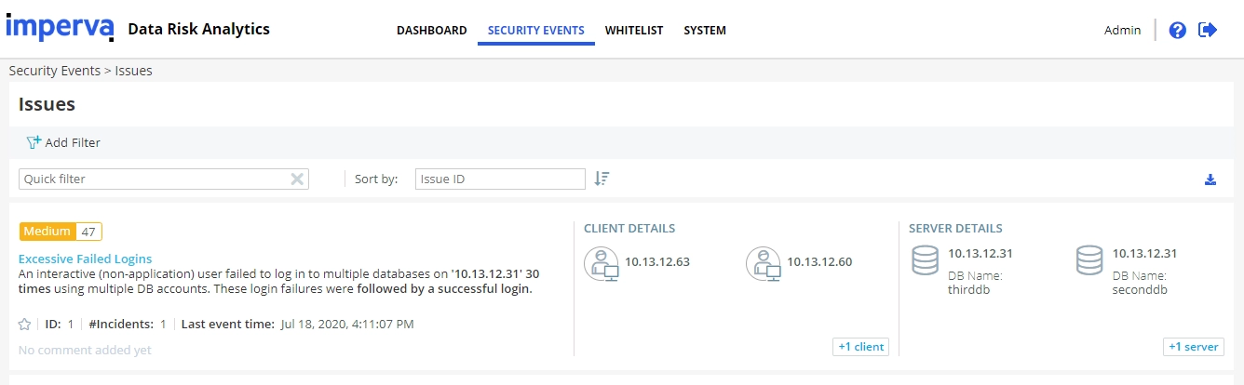Click Add Filter button
This screenshot has height=385, width=1244.
click(63, 143)
